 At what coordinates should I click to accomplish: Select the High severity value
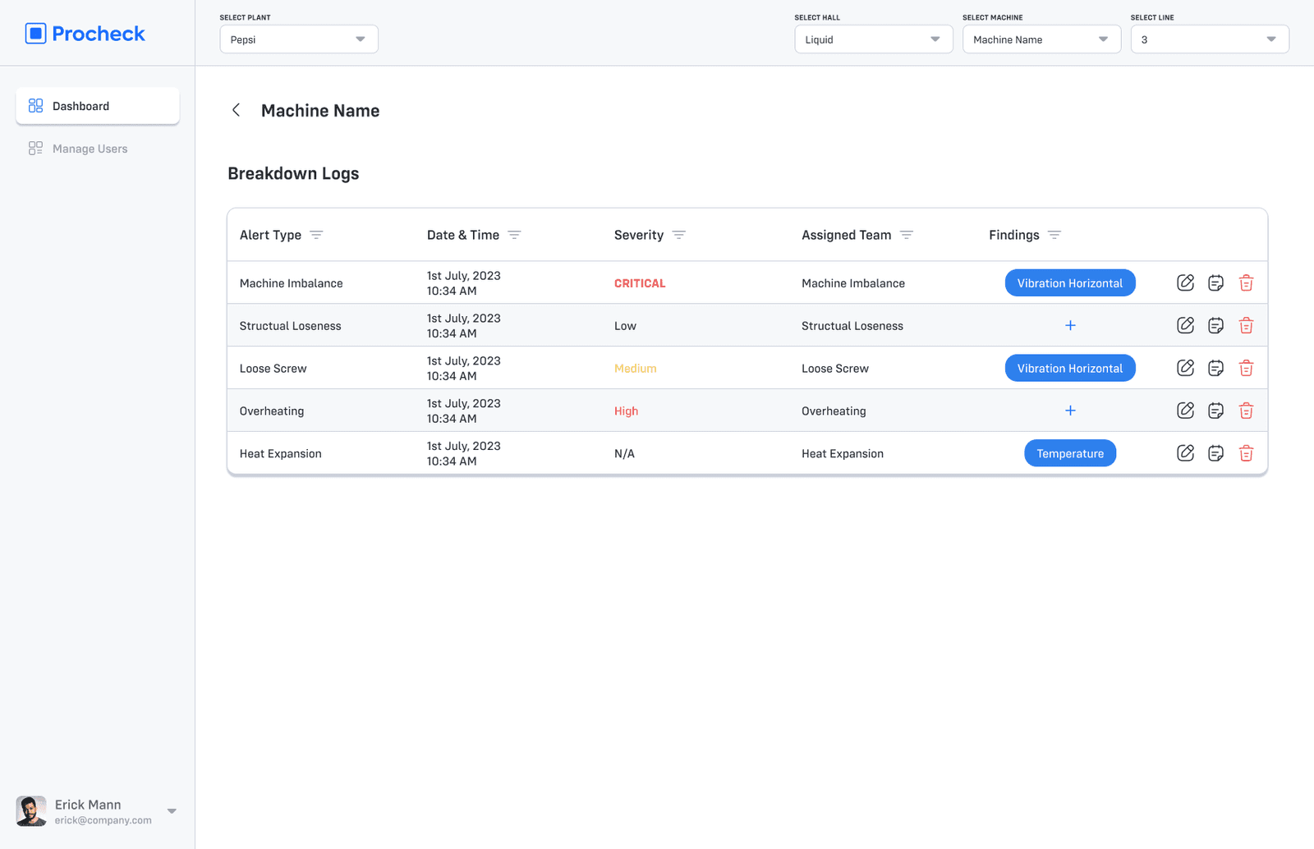pos(626,411)
